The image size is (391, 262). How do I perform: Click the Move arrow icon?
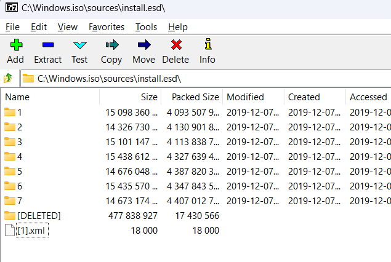tap(143, 45)
